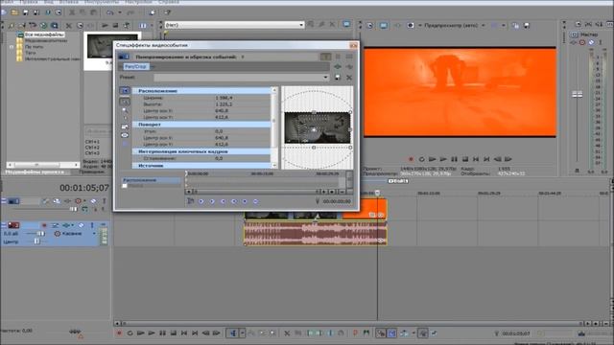Click the Undo arrow in main toolbar
This screenshot has width=614, height=345.
[109, 12]
